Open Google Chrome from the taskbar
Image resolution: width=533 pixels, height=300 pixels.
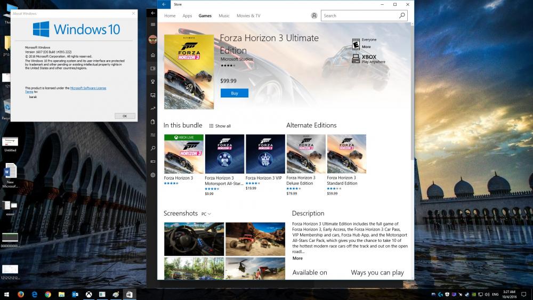pyautogui.click(x=48, y=295)
